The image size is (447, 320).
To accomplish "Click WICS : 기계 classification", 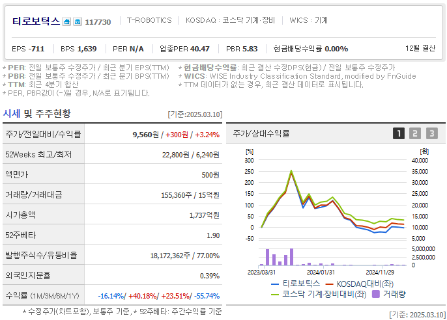I will coord(308,20).
